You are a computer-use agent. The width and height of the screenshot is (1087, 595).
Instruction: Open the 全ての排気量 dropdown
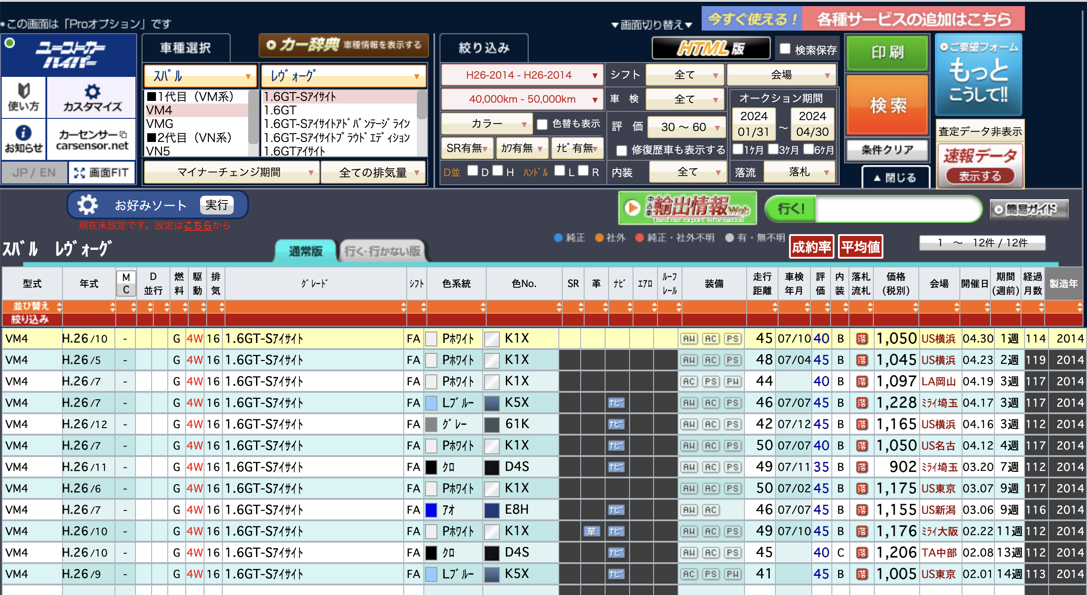374,173
